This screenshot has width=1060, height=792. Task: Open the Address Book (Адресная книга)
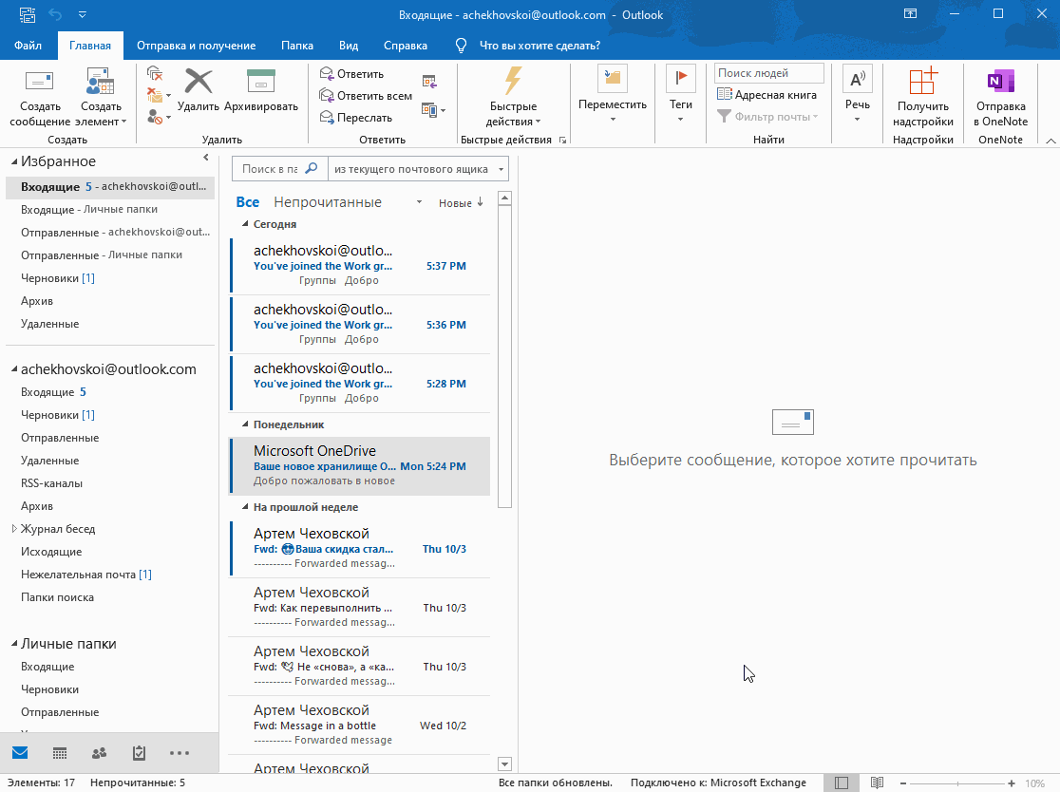click(767, 95)
